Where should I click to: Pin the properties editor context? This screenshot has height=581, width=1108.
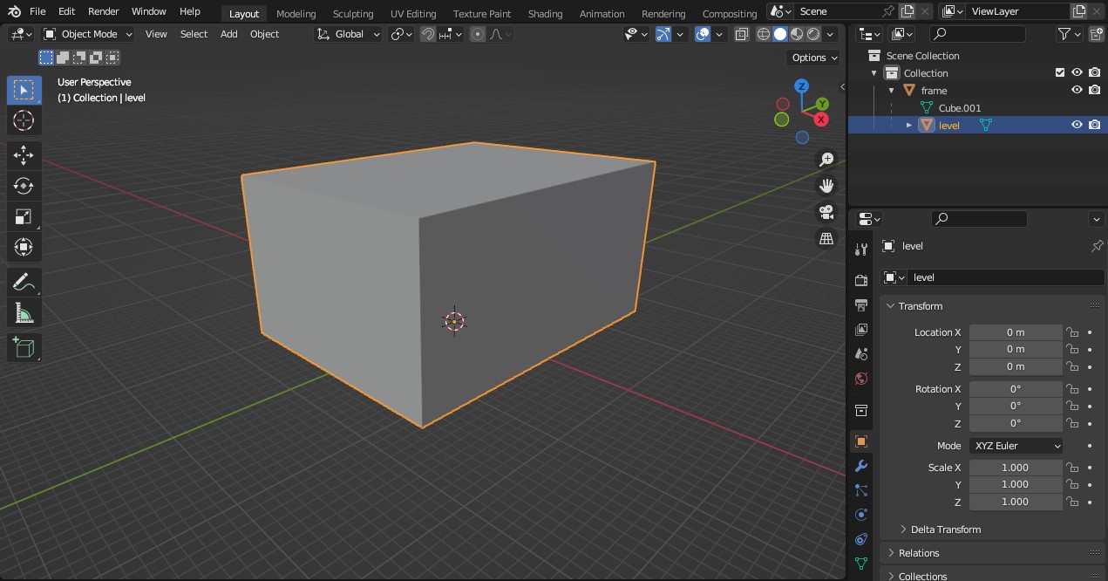1097,246
